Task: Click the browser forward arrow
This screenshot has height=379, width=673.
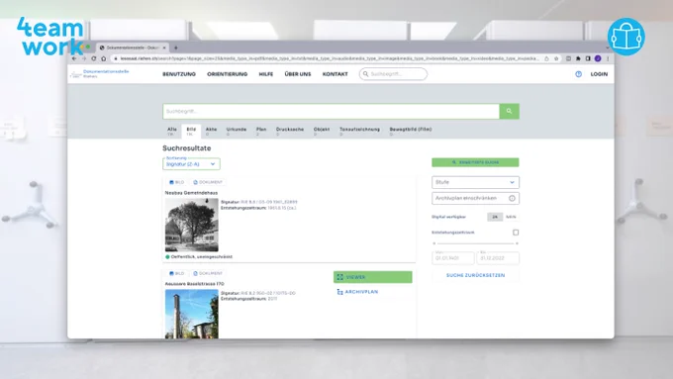Action: coord(84,58)
